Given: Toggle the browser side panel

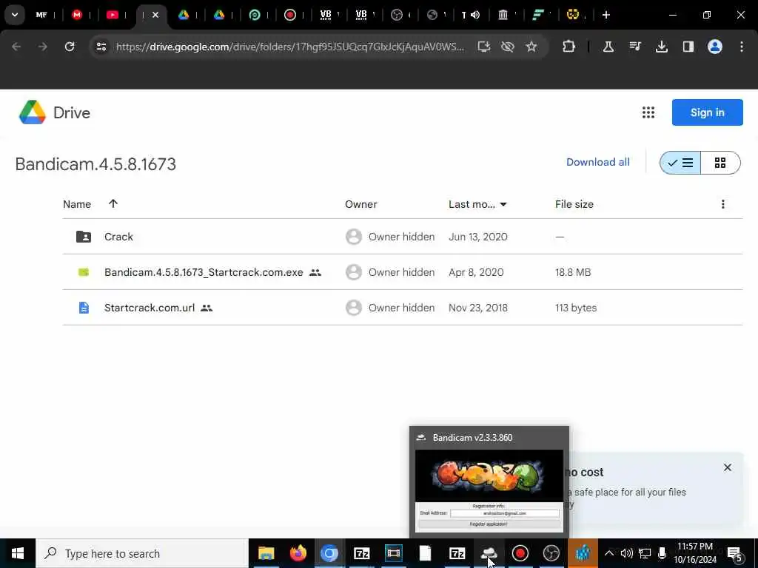Looking at the screenshot, I should point(688,47).
